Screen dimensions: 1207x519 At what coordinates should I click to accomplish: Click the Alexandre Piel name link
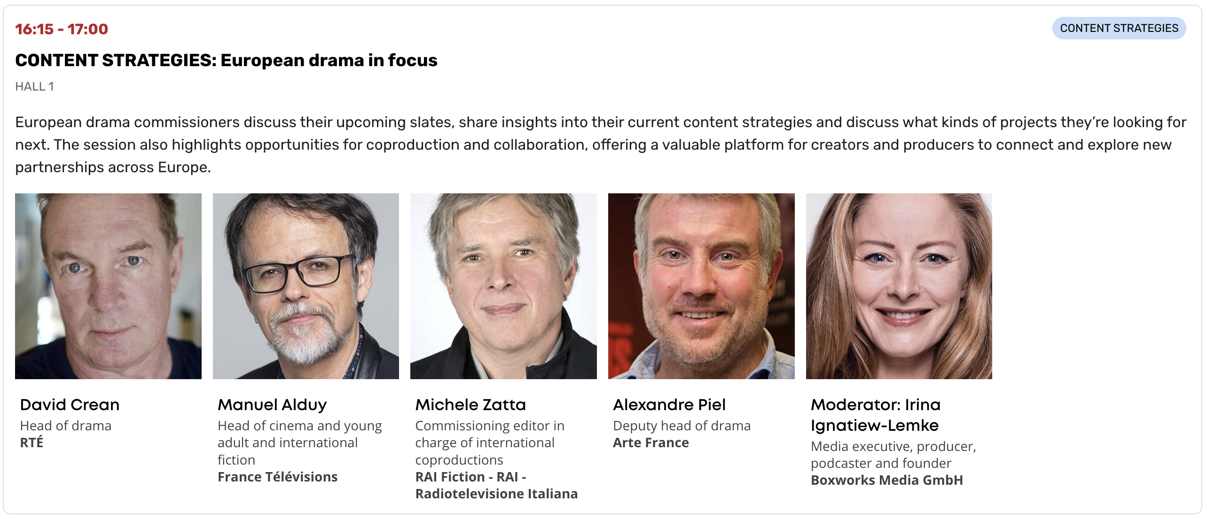(669, 405)
